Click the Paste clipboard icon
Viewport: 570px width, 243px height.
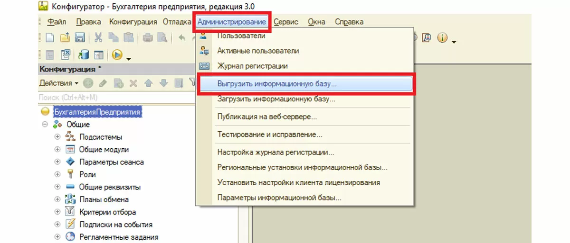pos(128,38)
